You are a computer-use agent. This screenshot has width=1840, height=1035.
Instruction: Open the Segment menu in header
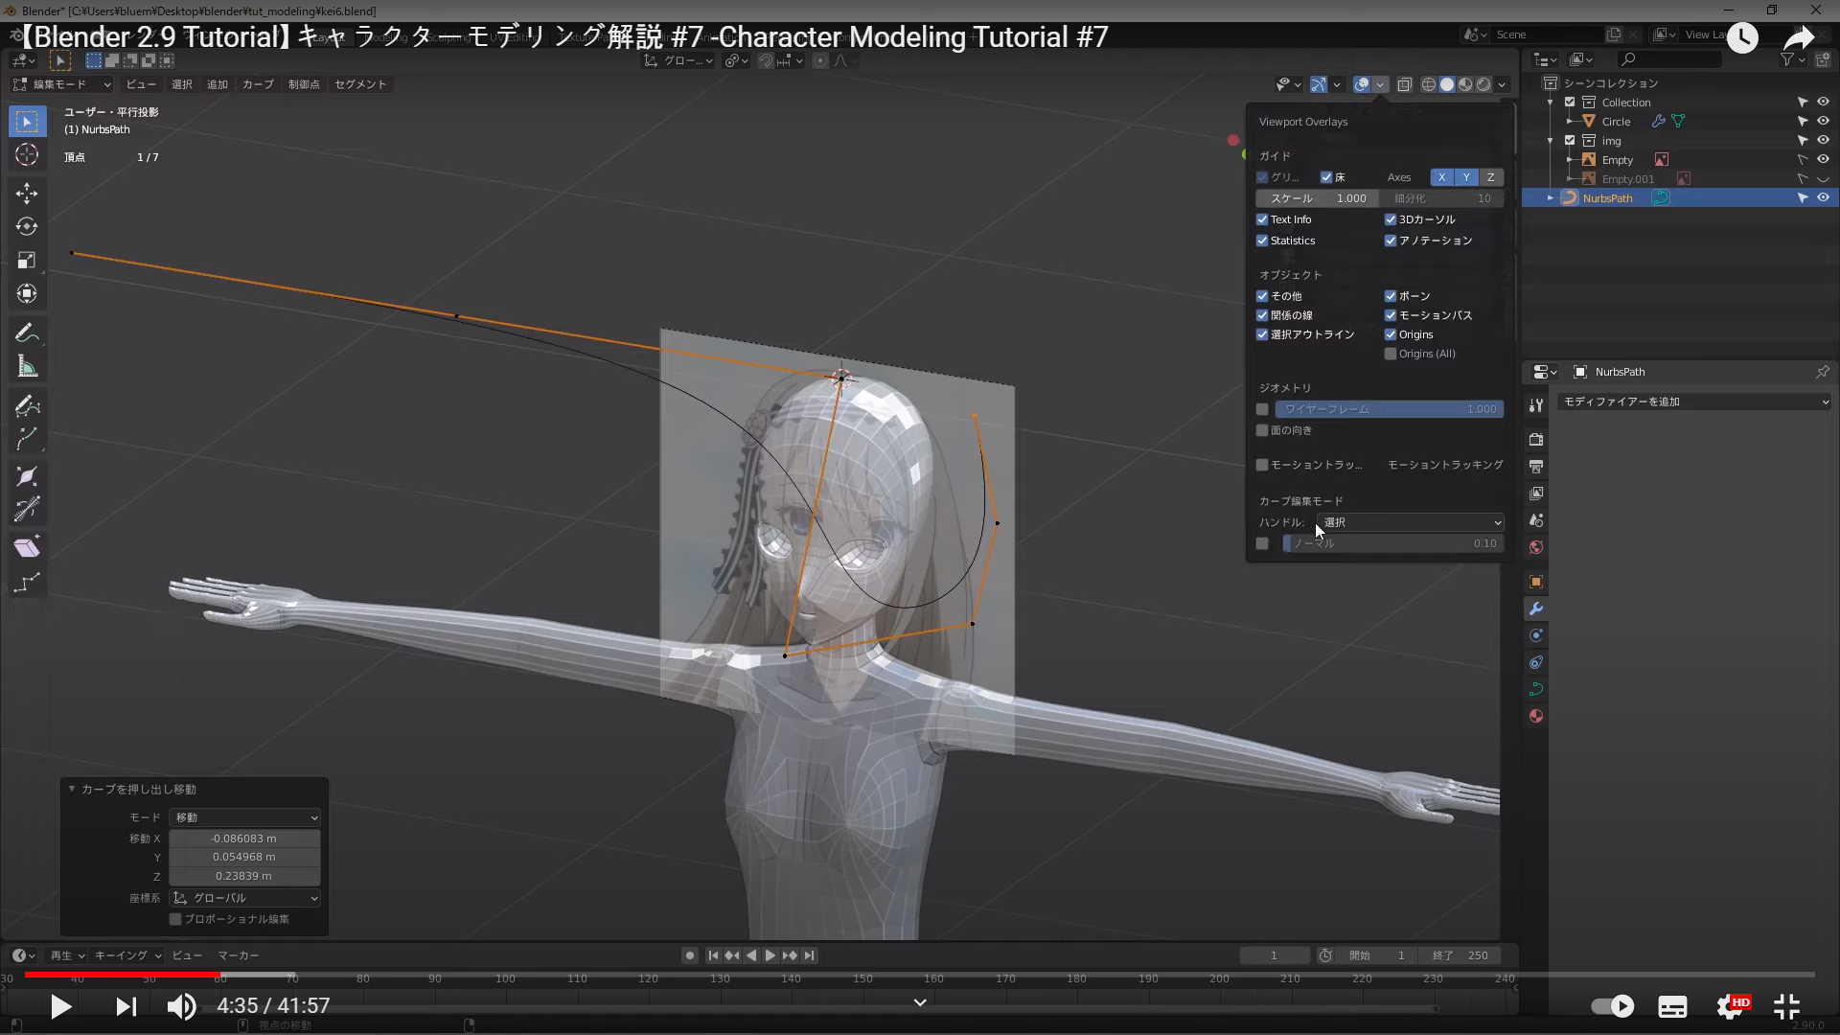(x=360, y=84)
